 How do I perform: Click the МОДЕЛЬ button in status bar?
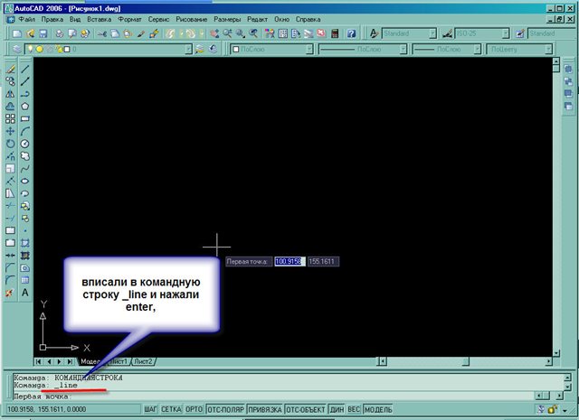click(377, 409)
